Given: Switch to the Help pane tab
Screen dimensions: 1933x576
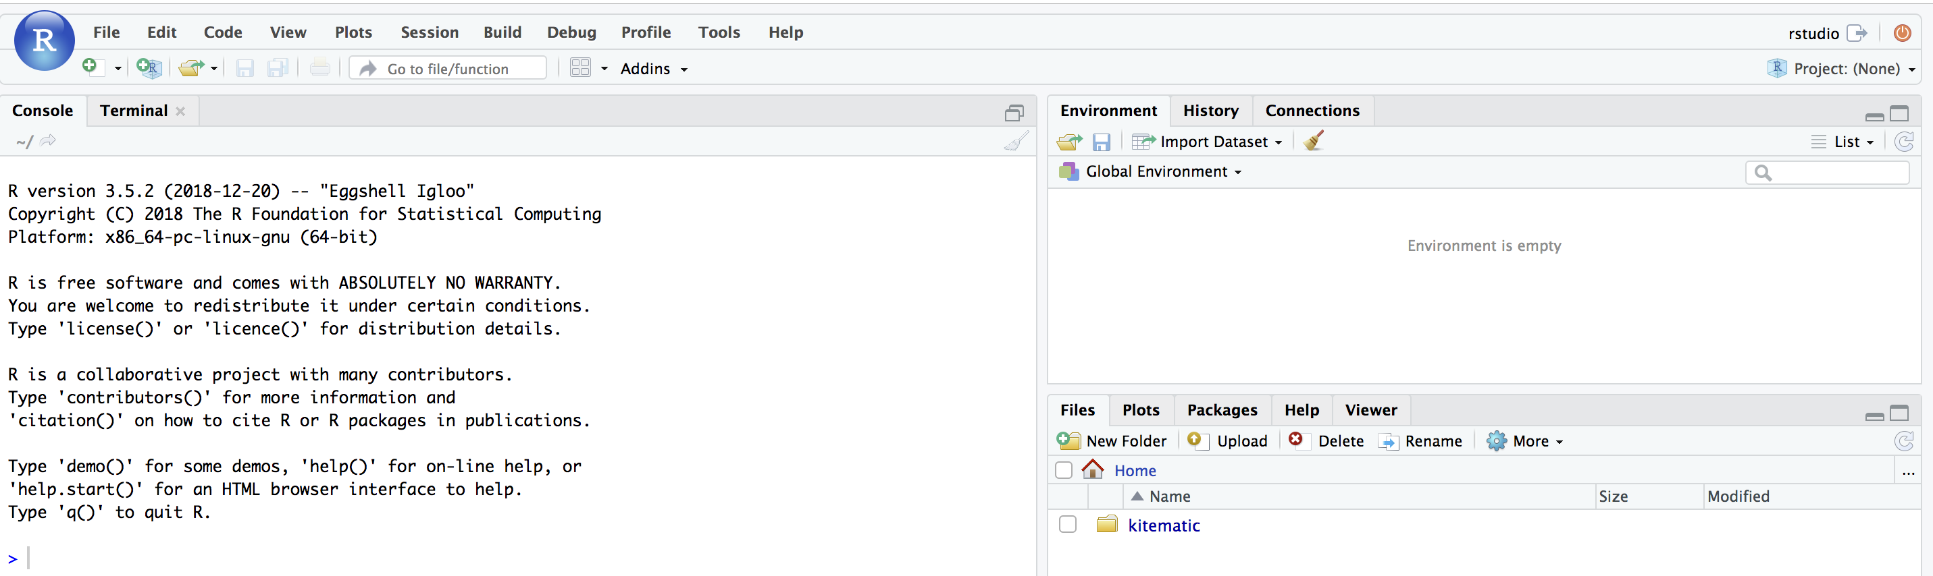Looking at the screenshot, I should [1301, 411].
